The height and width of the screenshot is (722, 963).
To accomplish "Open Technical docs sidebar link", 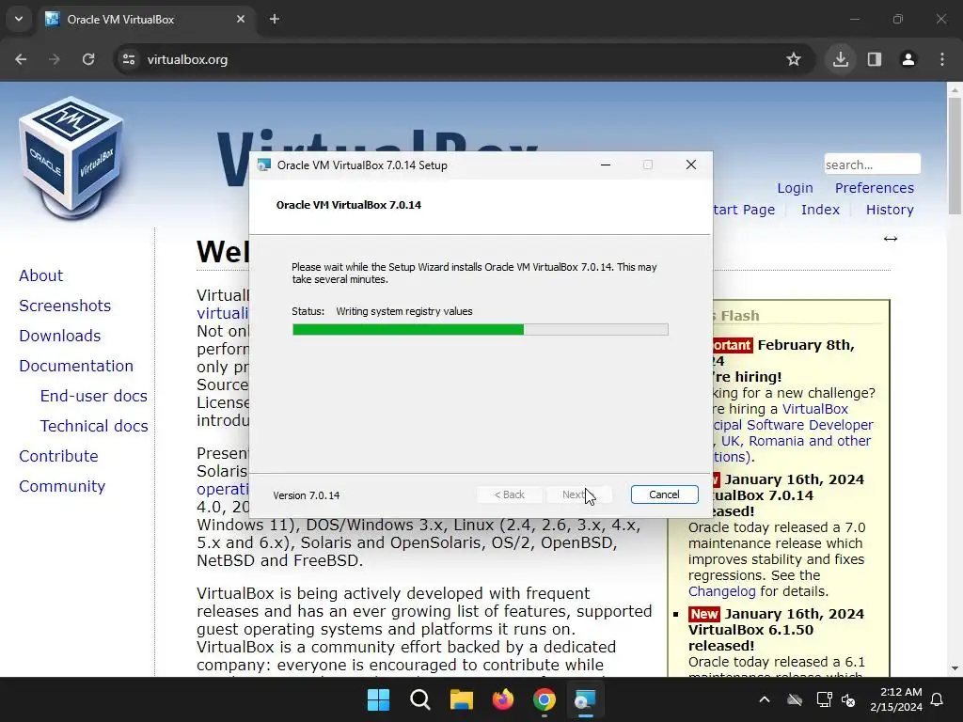I will pyautogui.click(x=94, y=426).
